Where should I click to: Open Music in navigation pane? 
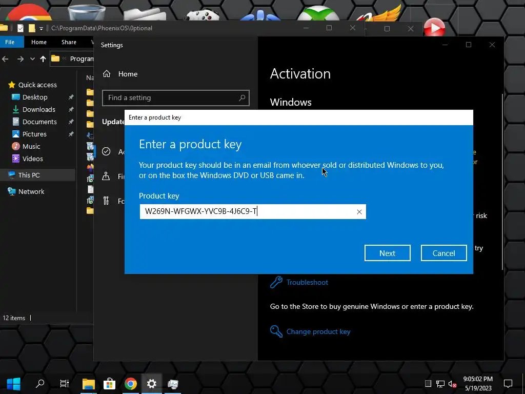(31, 146)
